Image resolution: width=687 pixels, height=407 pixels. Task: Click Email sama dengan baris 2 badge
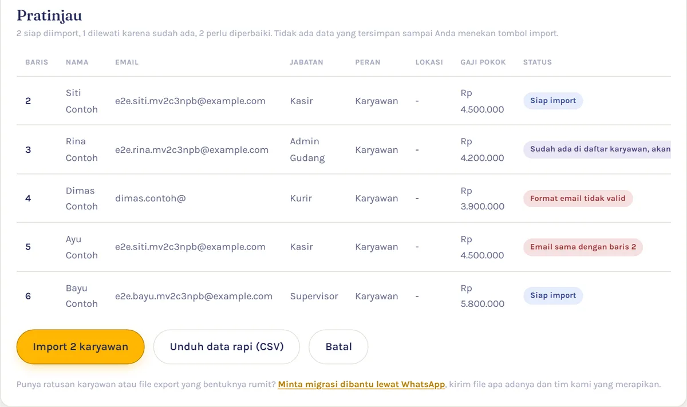(583, 247)
